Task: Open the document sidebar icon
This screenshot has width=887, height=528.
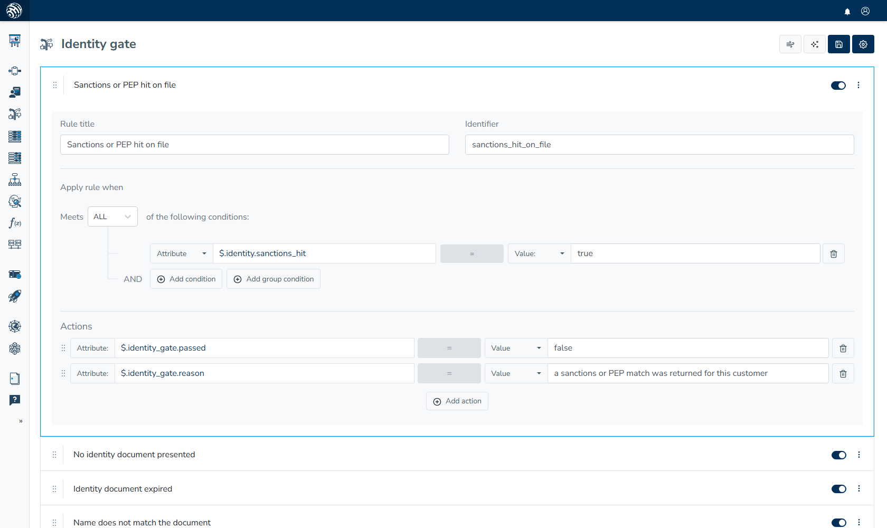Action: click(15, 379)
